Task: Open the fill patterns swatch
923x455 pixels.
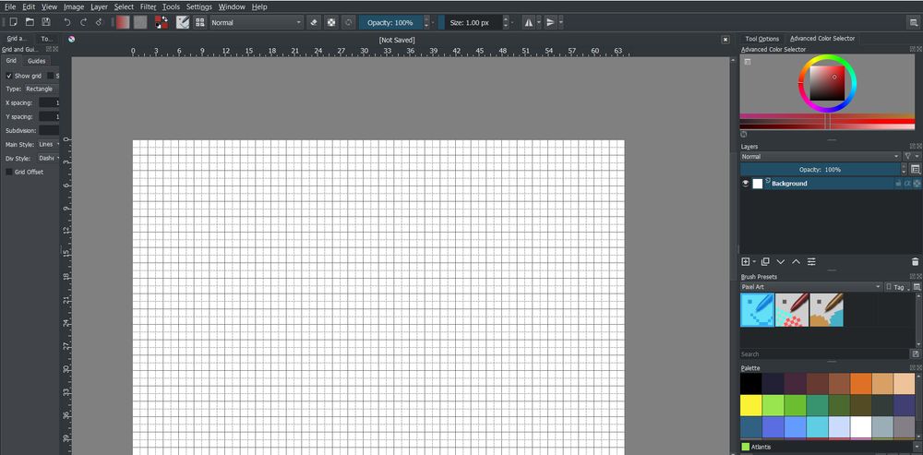Action: click(140, 22)
